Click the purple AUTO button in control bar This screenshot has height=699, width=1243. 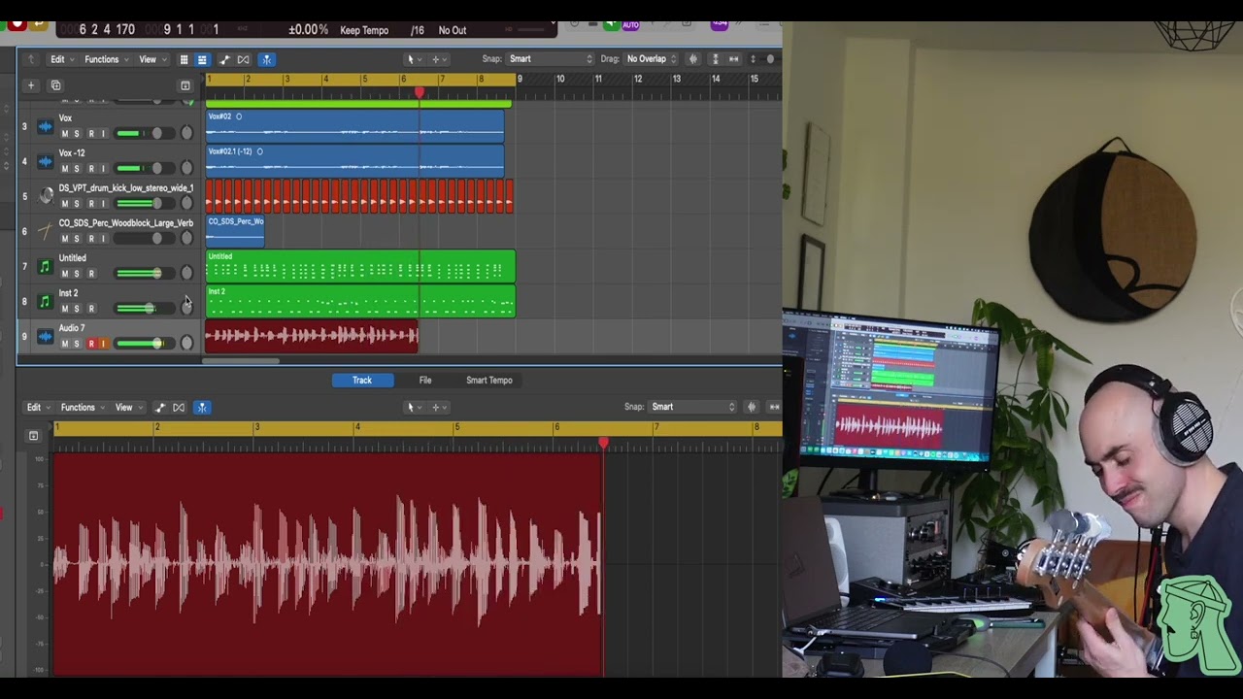[x=631, y=24]
